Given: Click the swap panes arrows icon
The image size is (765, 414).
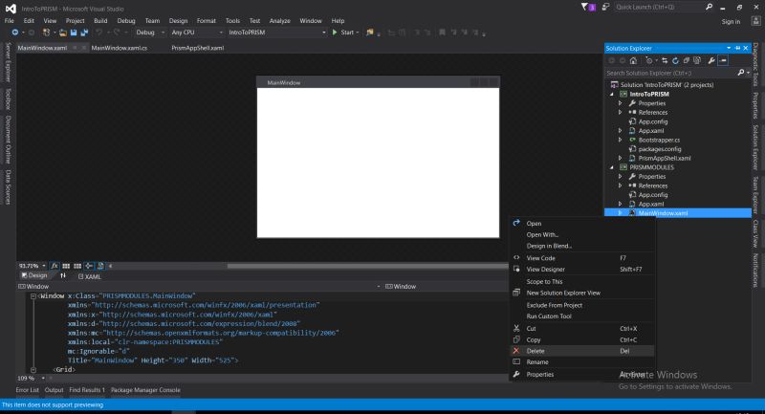Looking at the screenshot, I should click(64, 275).
